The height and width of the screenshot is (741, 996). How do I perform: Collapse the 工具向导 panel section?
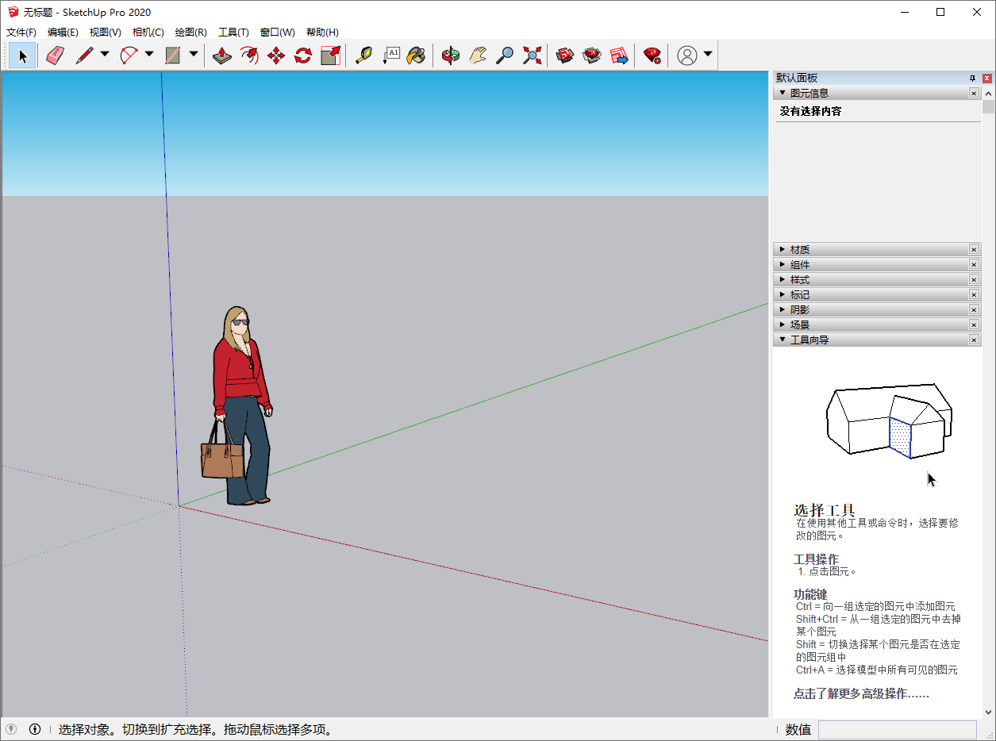(x=783, y=340)
